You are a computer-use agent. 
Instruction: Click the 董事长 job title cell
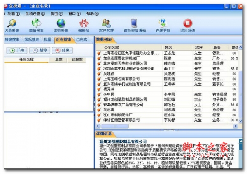(218, 84)
